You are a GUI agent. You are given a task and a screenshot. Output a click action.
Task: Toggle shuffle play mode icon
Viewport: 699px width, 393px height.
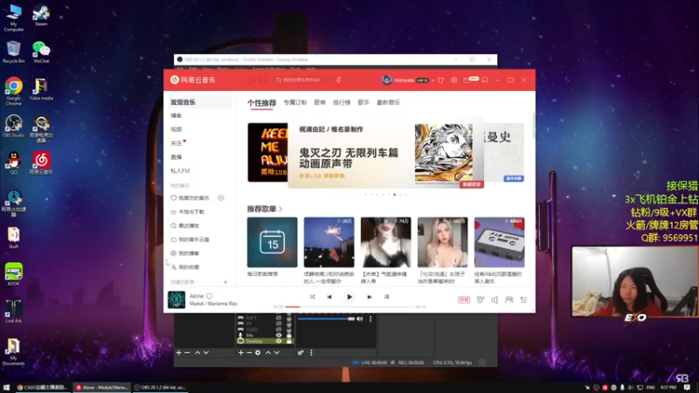tap(312, 297)
